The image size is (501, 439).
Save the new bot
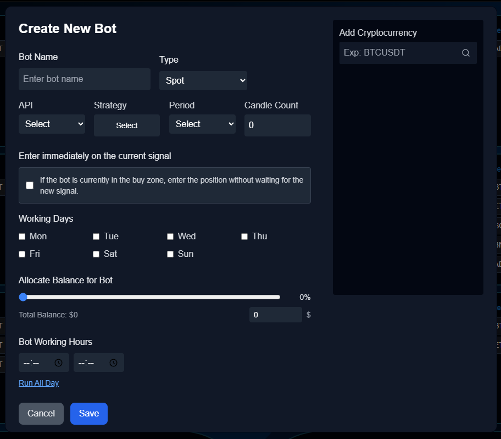89,413
